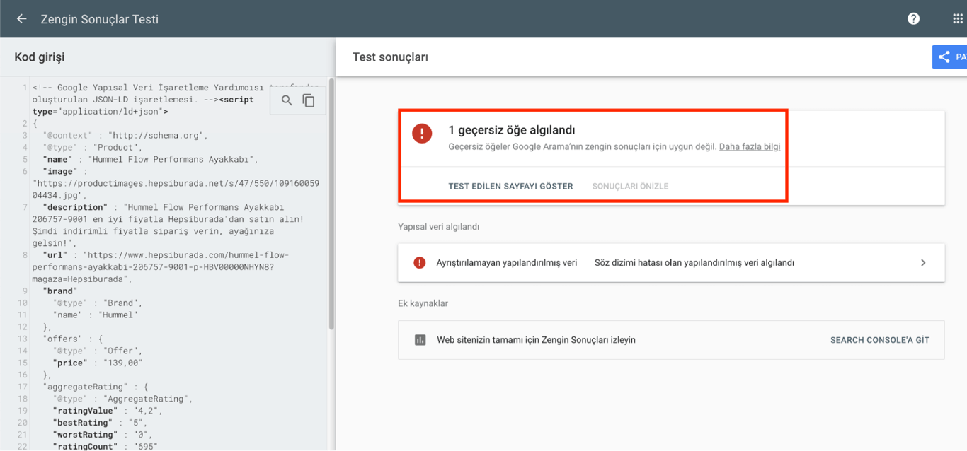Open the Google apps grid launcher
Screen dimensions: 967x451
(x=952, y=18)
